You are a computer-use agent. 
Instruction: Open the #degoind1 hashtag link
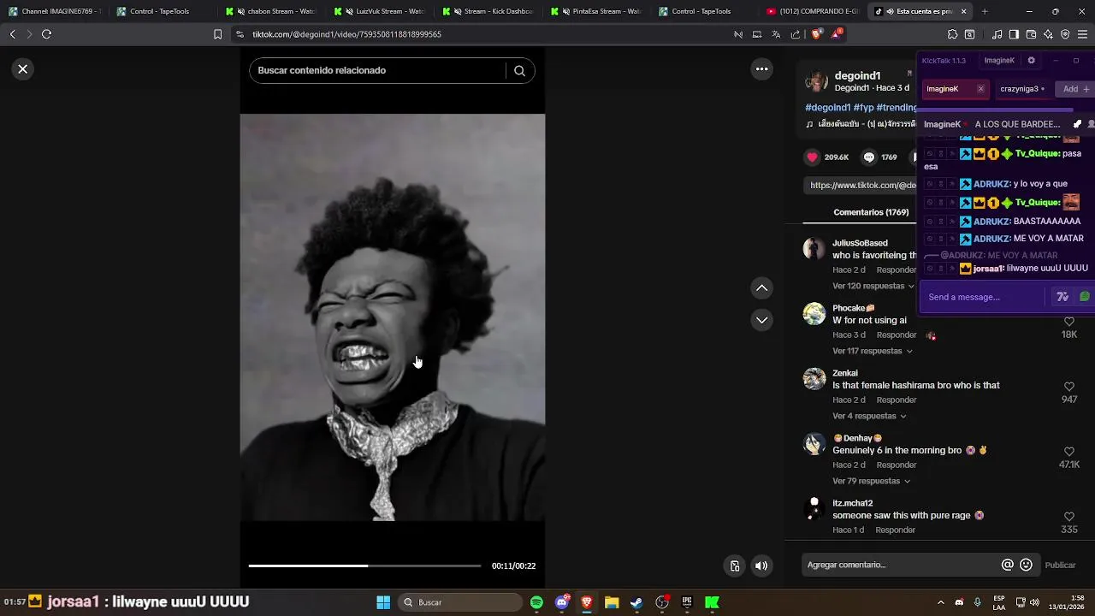click(828, 108)
